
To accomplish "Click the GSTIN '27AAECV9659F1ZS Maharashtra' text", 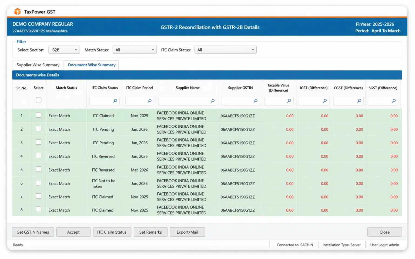I will point(40,31).
